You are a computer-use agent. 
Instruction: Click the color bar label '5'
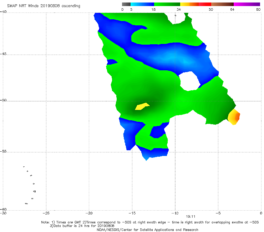click(x=131, y=9)
